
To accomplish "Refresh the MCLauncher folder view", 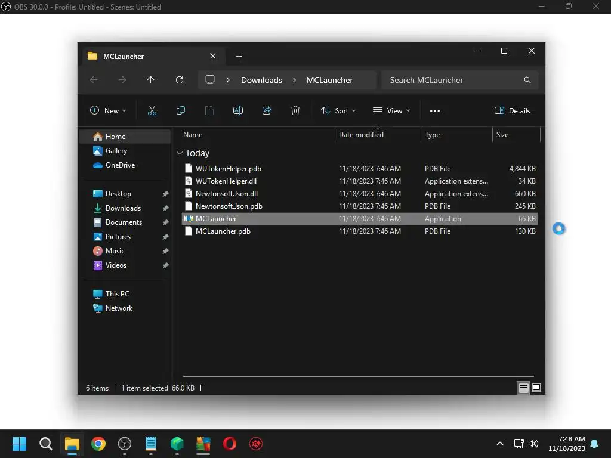I will [x=180, y=80].
